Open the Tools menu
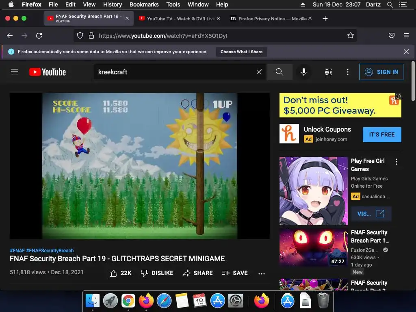416x312 pixels. coord(173,4)
